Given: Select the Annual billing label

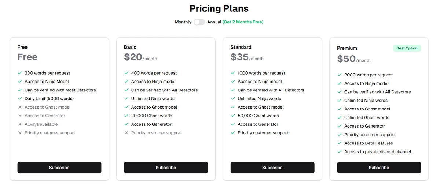Looking at the screenshot, I should [x=214, y=22].
